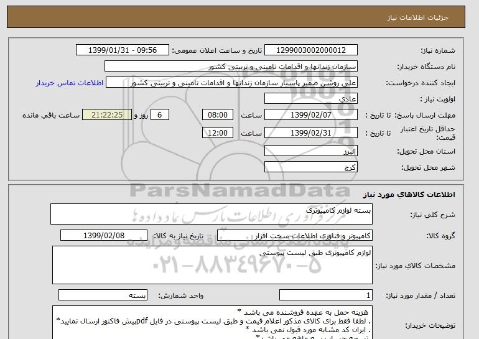Click the header title جزئیات اطلاعات نیاز
This screenshot has width=479, height=339.
pos(417,17)
